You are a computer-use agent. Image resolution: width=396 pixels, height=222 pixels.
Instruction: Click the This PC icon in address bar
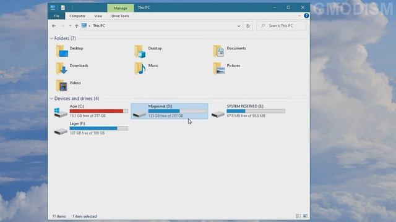tap(84, 26)
